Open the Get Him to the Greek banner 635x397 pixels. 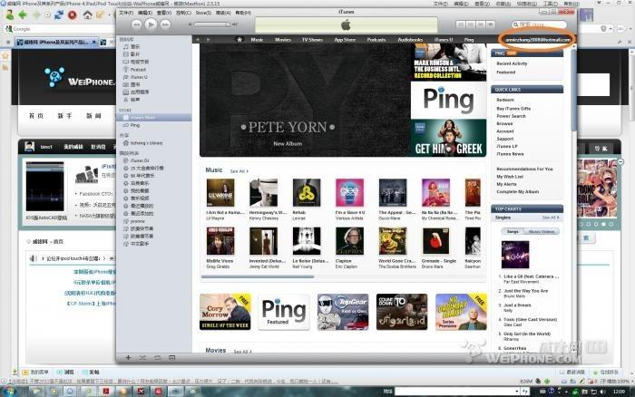(449, 138)
